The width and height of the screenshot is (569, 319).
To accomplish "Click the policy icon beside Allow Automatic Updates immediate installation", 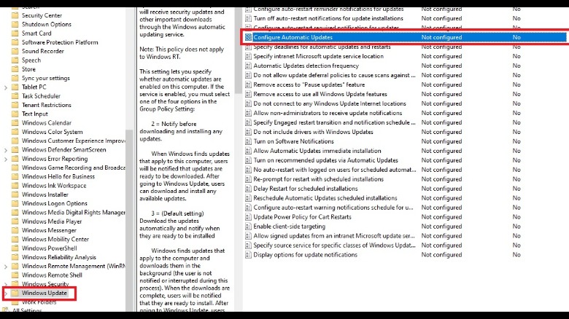I will point(248,151).
